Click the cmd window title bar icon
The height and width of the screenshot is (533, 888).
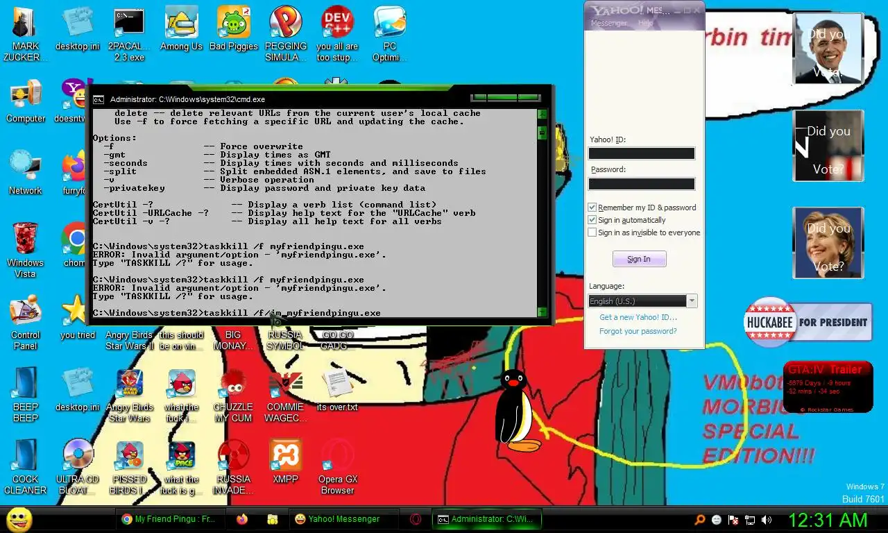point(99,100)
